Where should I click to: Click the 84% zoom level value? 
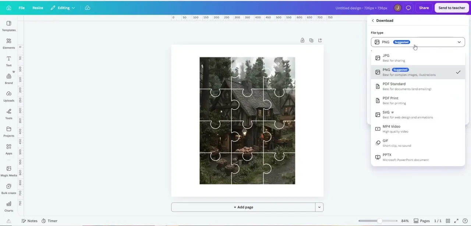click(x=405, y=221)
